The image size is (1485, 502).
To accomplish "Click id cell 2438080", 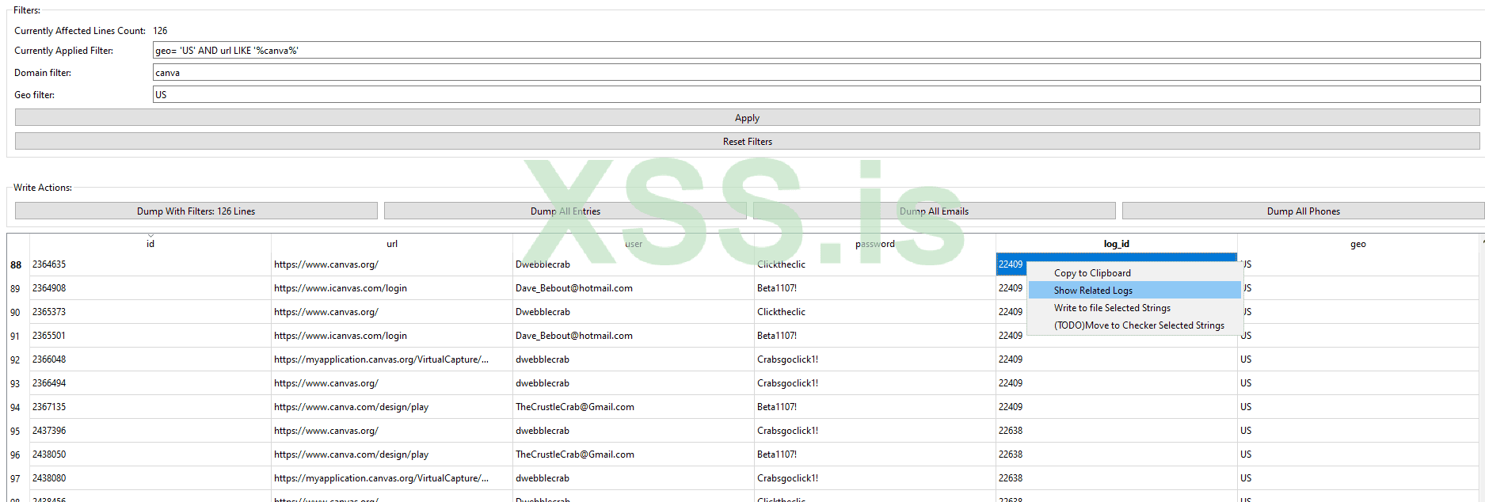I will [x=150, y=478].
